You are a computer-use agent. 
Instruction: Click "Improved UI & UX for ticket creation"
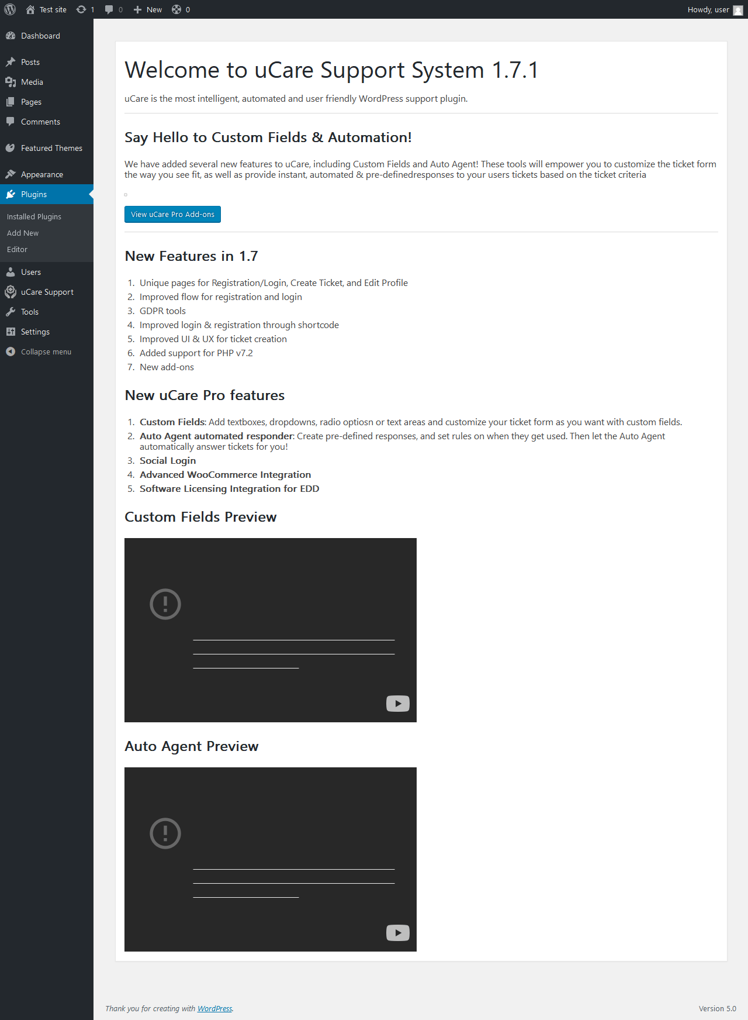pos(213,339)
